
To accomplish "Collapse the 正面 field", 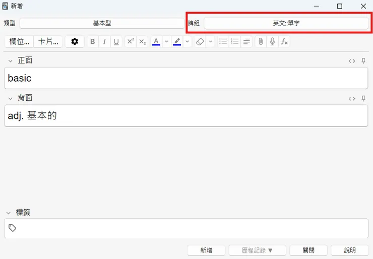I will click(x=10, y=61).
